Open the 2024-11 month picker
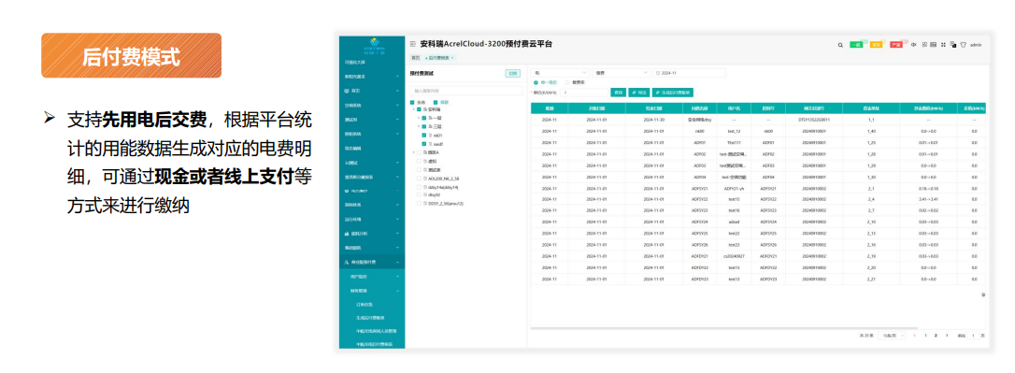 [x=689, y=73]
